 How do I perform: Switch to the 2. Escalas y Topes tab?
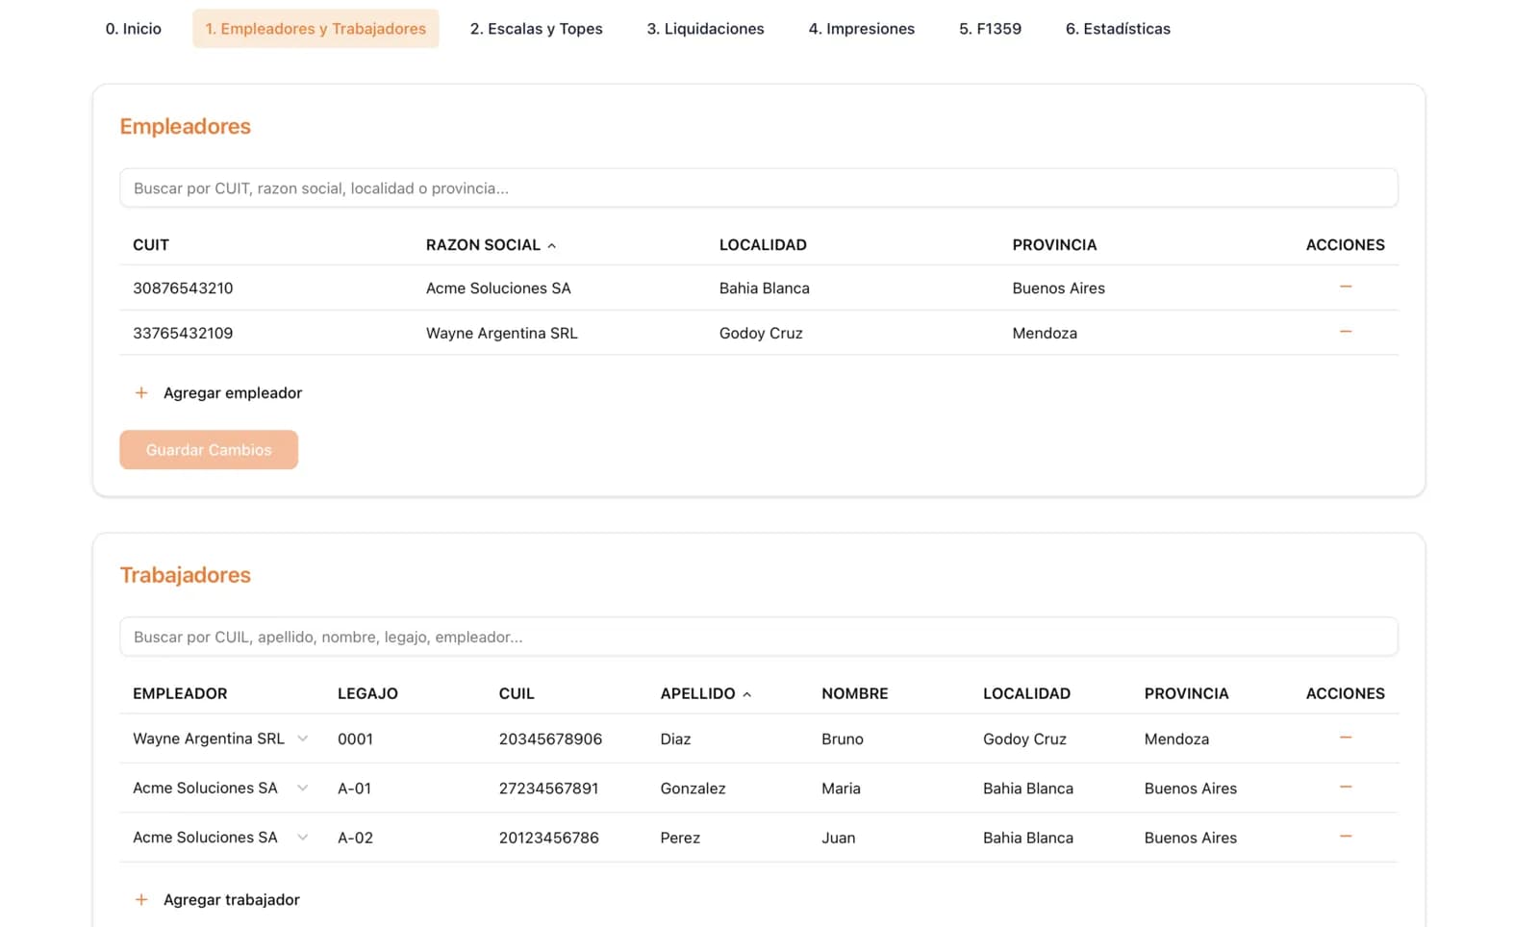[x=536, y=29]
